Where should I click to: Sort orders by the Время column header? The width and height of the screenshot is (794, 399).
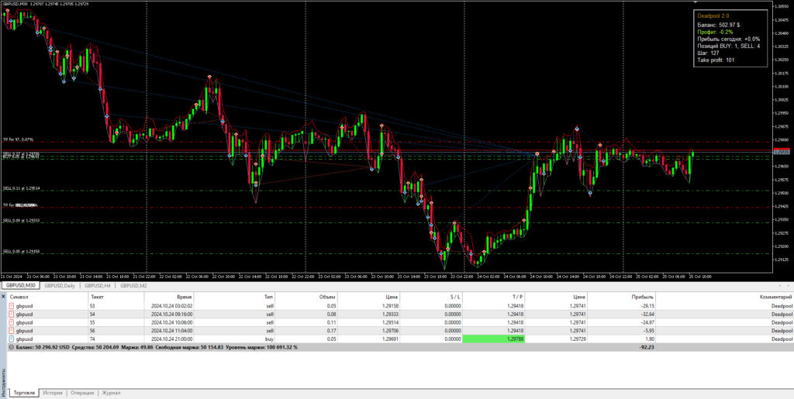point(185,298)
